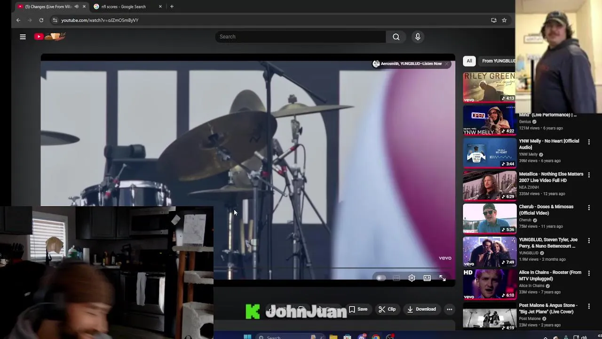Go to the YouTube home logo
Screen dimensions: 602x339
coord(50,36)
